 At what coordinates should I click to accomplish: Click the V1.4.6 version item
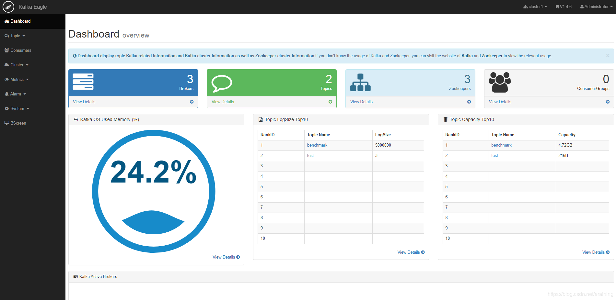point(564,7)
